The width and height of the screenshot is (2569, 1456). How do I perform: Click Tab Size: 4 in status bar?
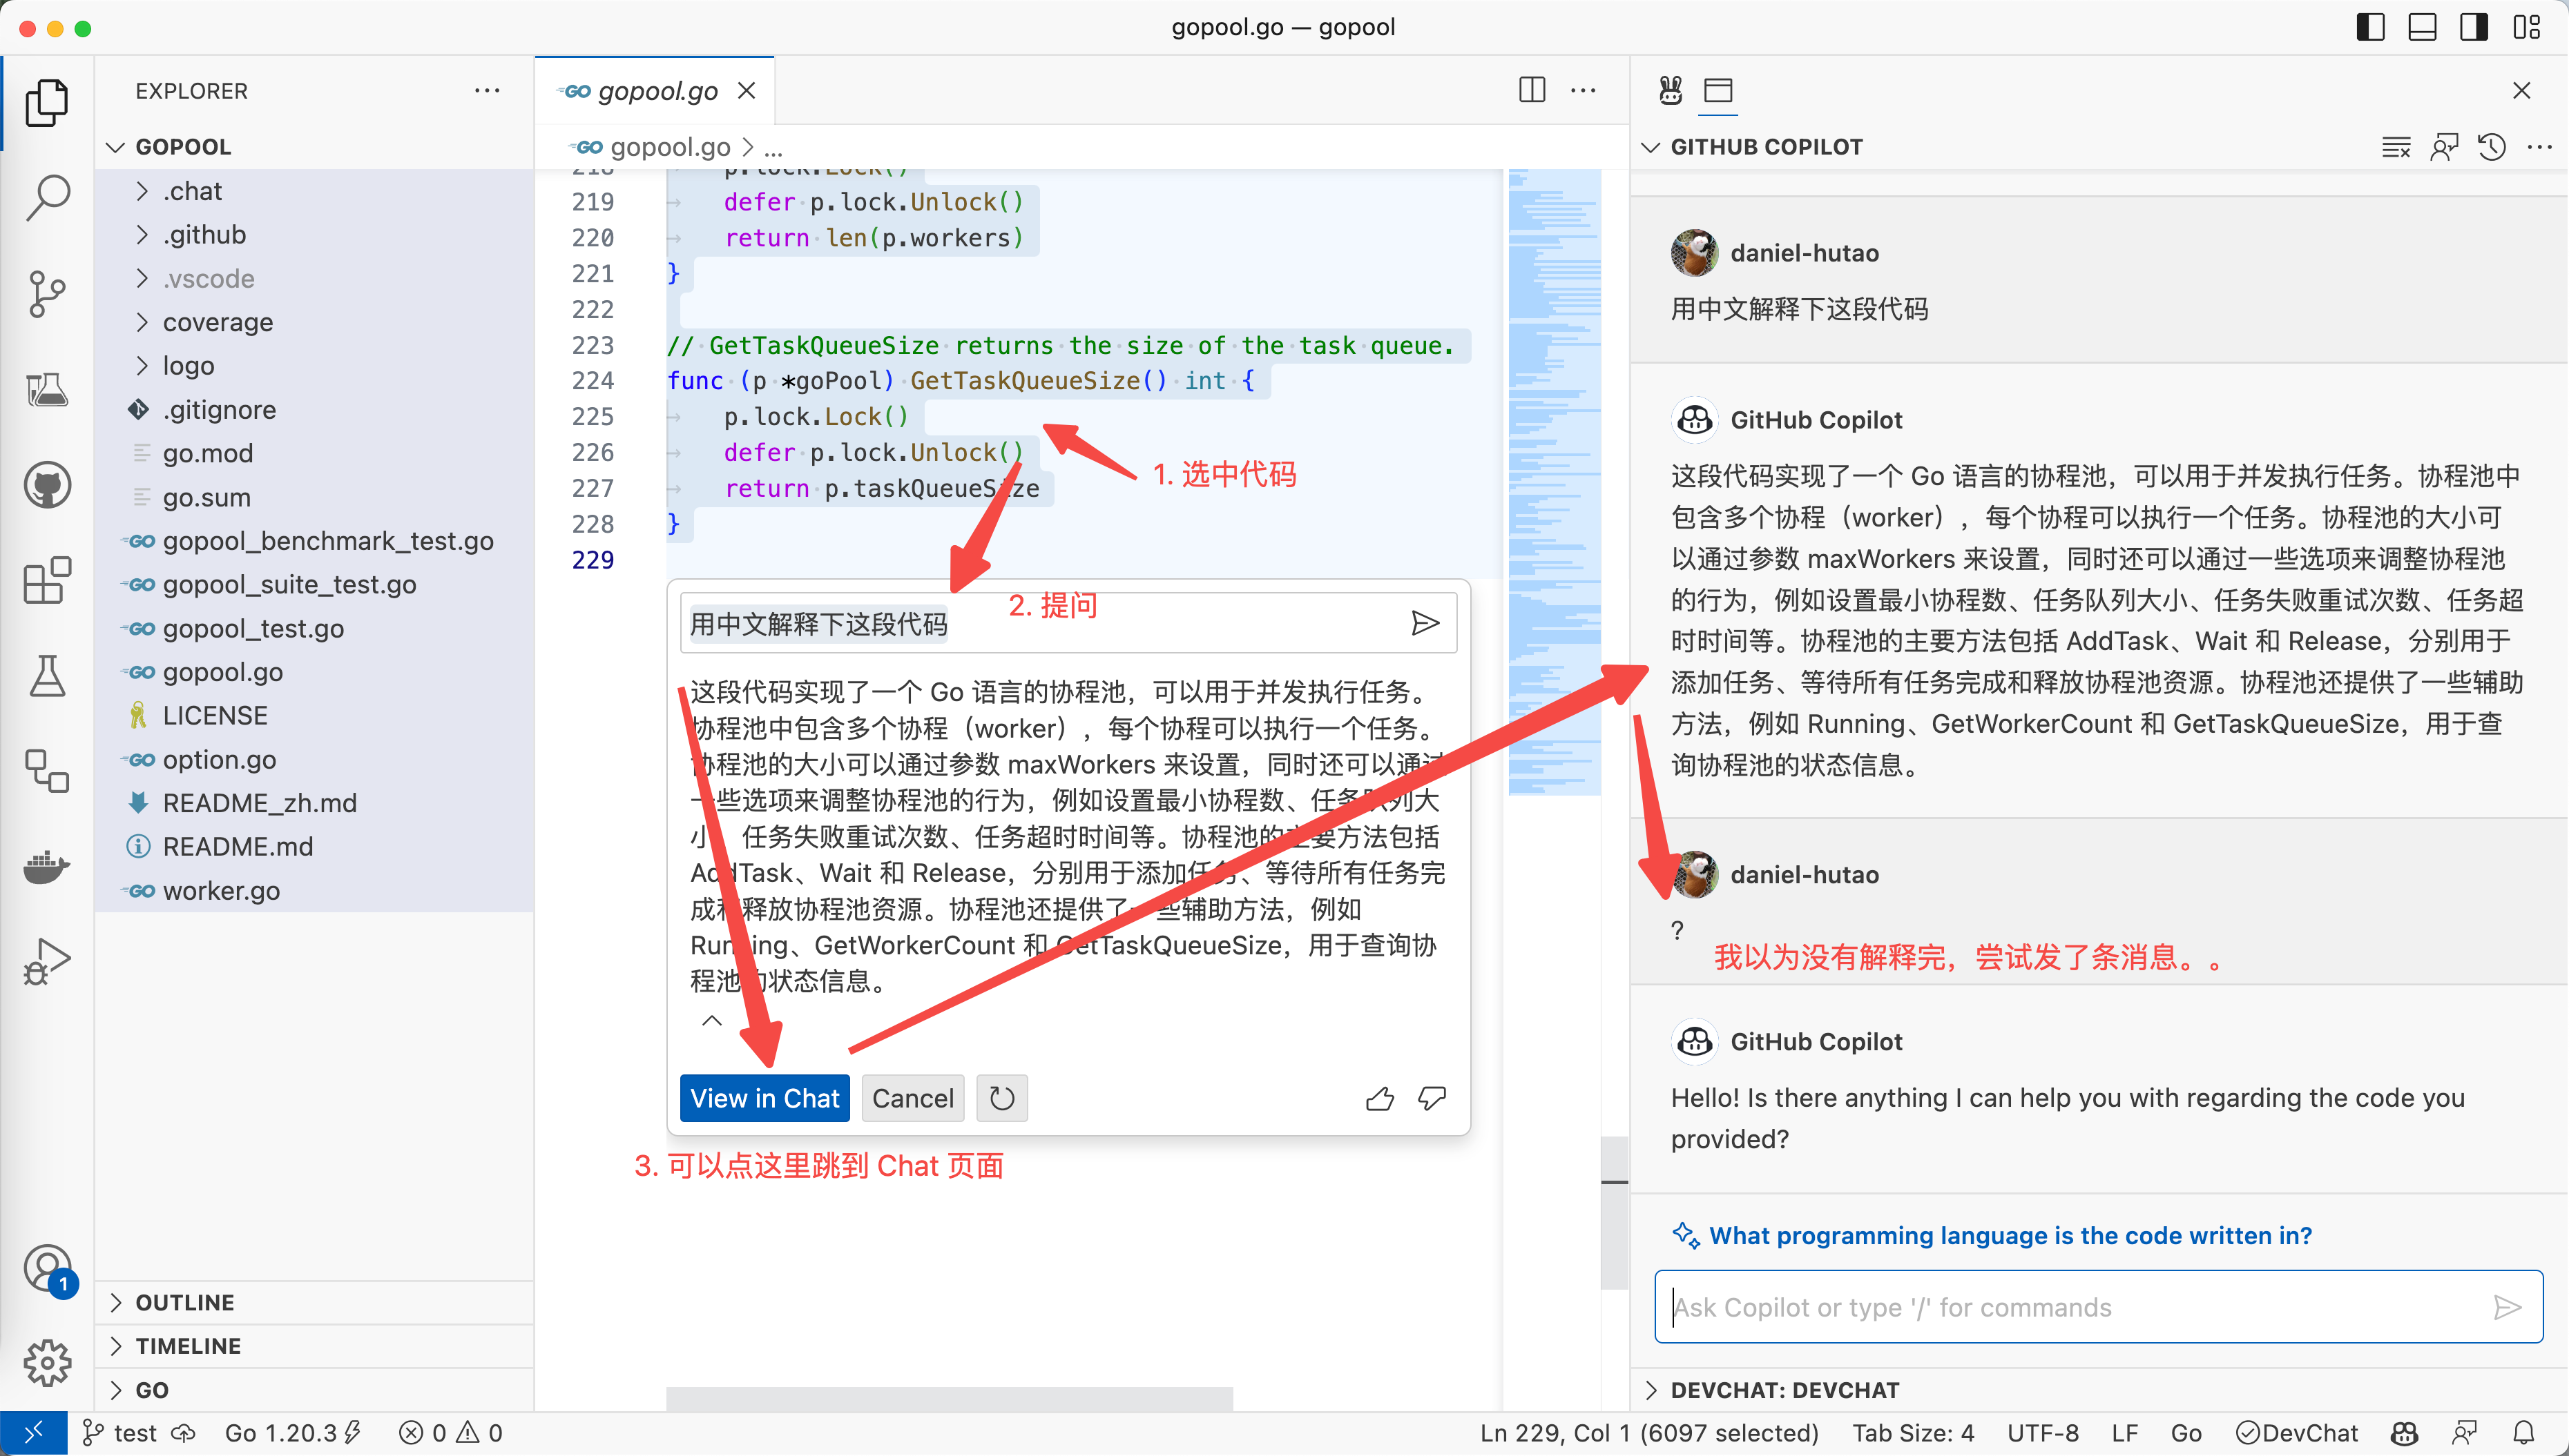coord(1912,1433)
